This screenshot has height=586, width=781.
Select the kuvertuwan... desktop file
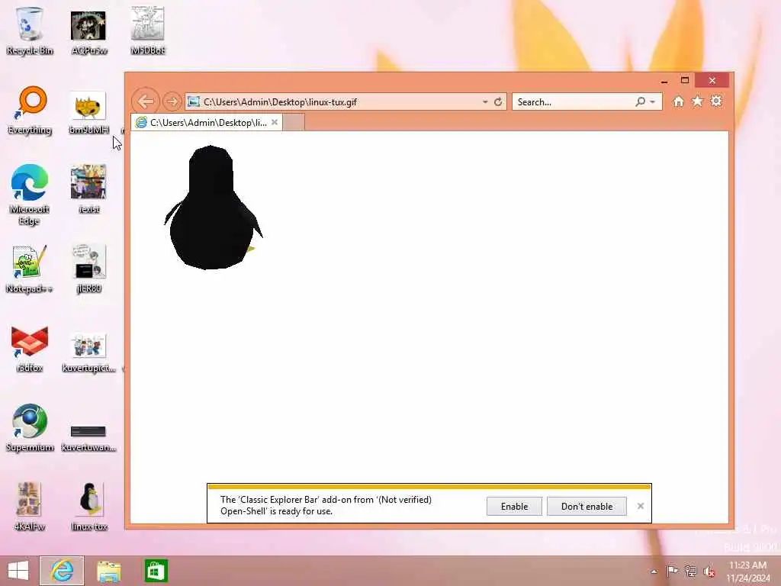pyautogui.click(x=88, y=437)
